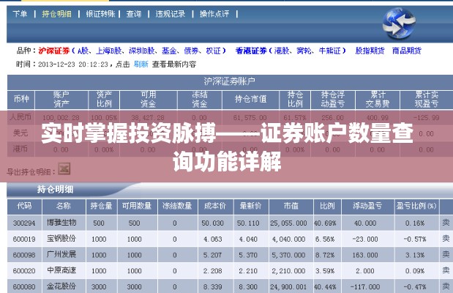
Task: Select the 香港证券 category link
Action: coord(252,51)
